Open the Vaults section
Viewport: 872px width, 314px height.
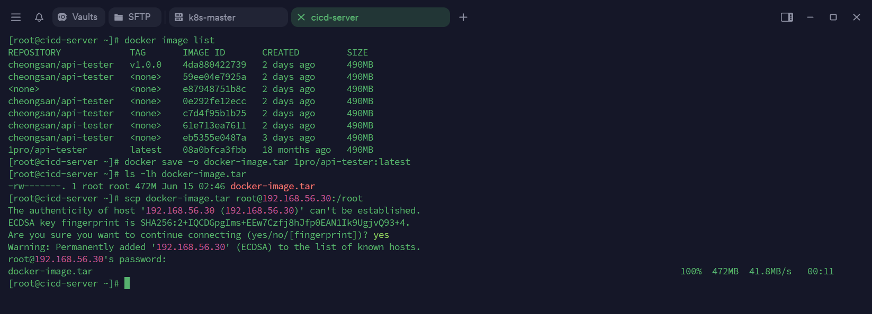point(78,17)
